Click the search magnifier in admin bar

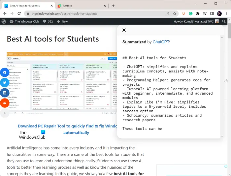coord(224,21)
